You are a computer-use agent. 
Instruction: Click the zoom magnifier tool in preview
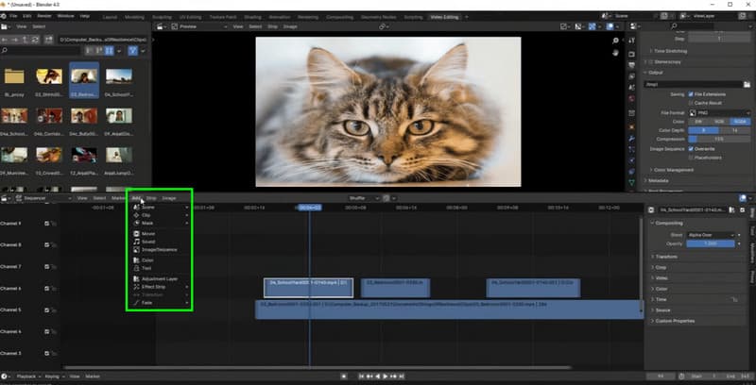click(x=616, y=41)
